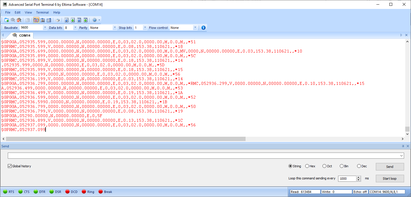
Task: Click the blue up-arrow send file icon
Action: point(66,20)
